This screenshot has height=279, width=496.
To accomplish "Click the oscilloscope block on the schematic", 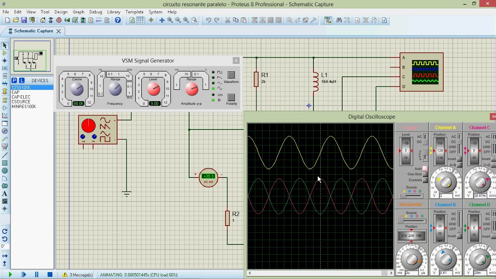I will click(422, 72).
